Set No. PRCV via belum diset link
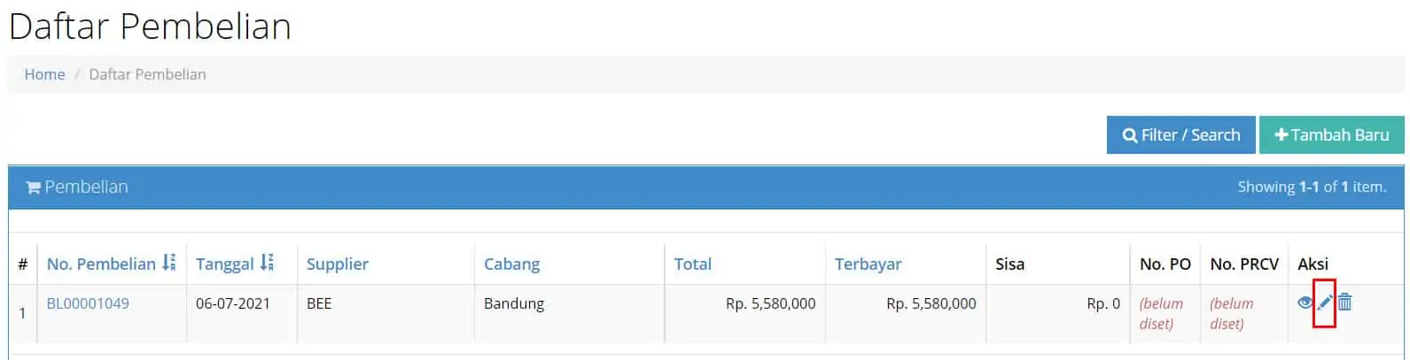The height and width of the screenshot is (360, 1410). [1231, 313]
